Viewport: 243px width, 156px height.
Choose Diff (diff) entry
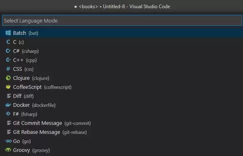point(122,96)
